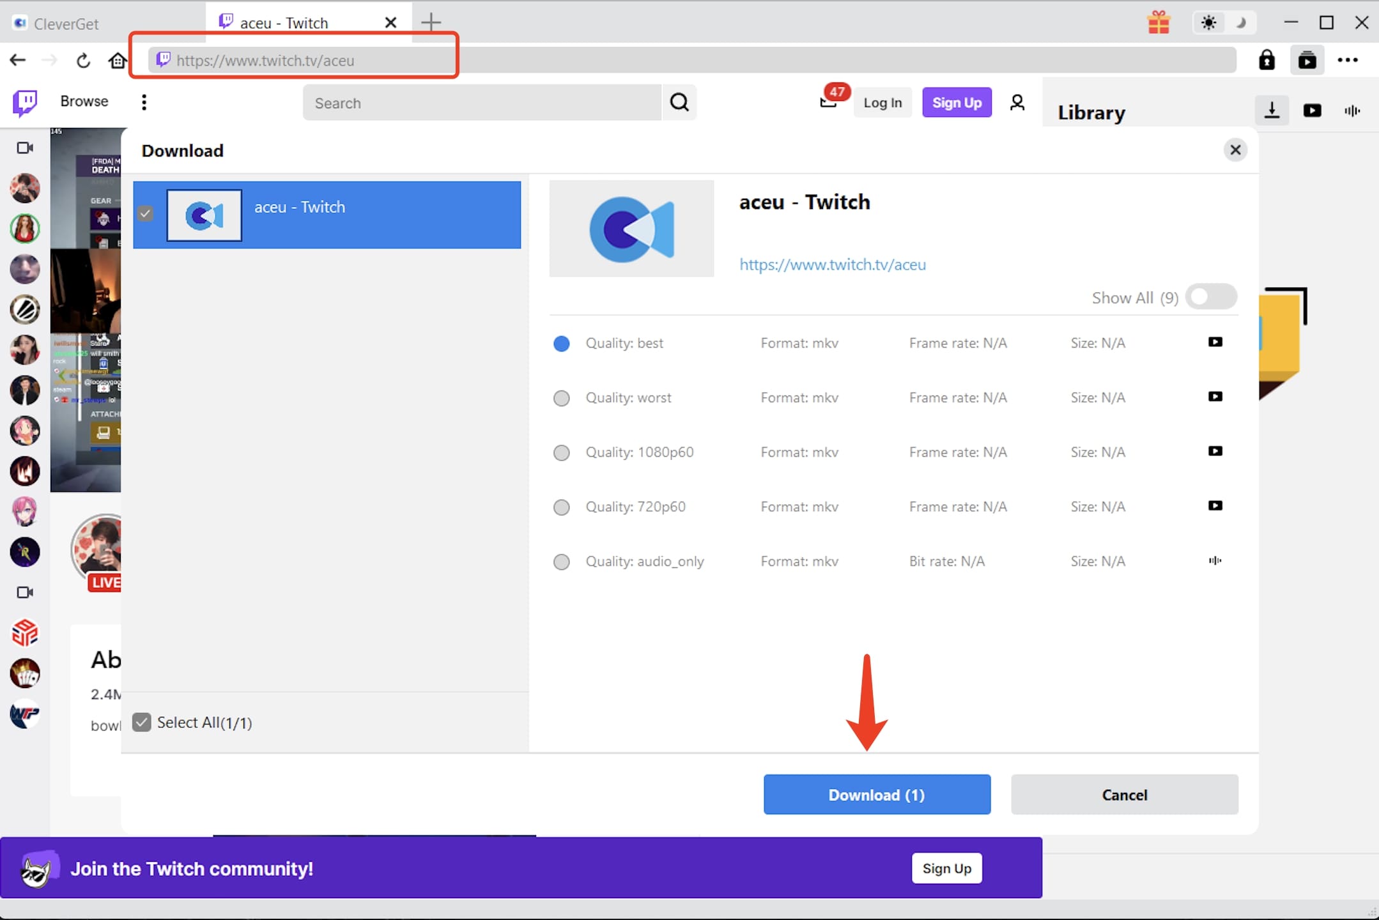Click the Twitch glitch logo on the left
Screen dimensions: 1379x920
coord(24,102)
